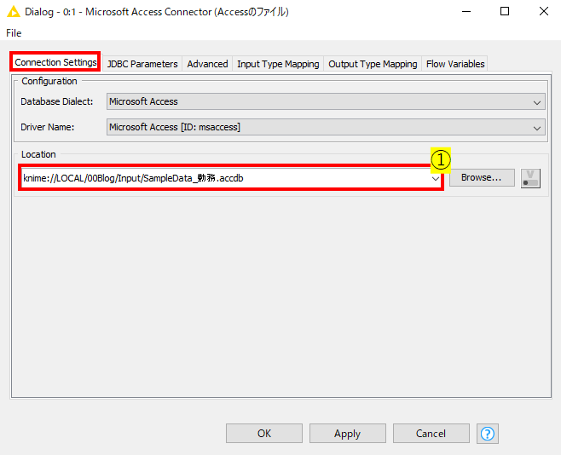Open the File menu
Image resolution: width=561 pixels, height=455 pixels.
pos(14,33)
